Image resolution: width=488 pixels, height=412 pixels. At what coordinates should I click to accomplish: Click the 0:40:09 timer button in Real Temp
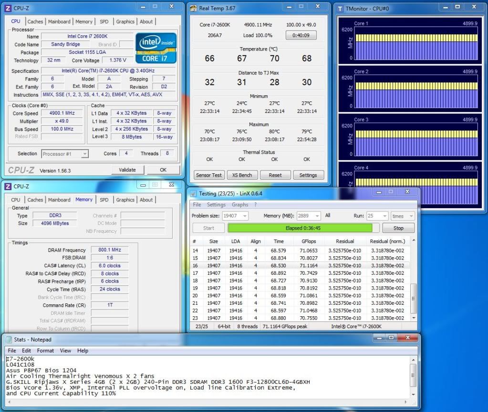[x=301, y=35]
